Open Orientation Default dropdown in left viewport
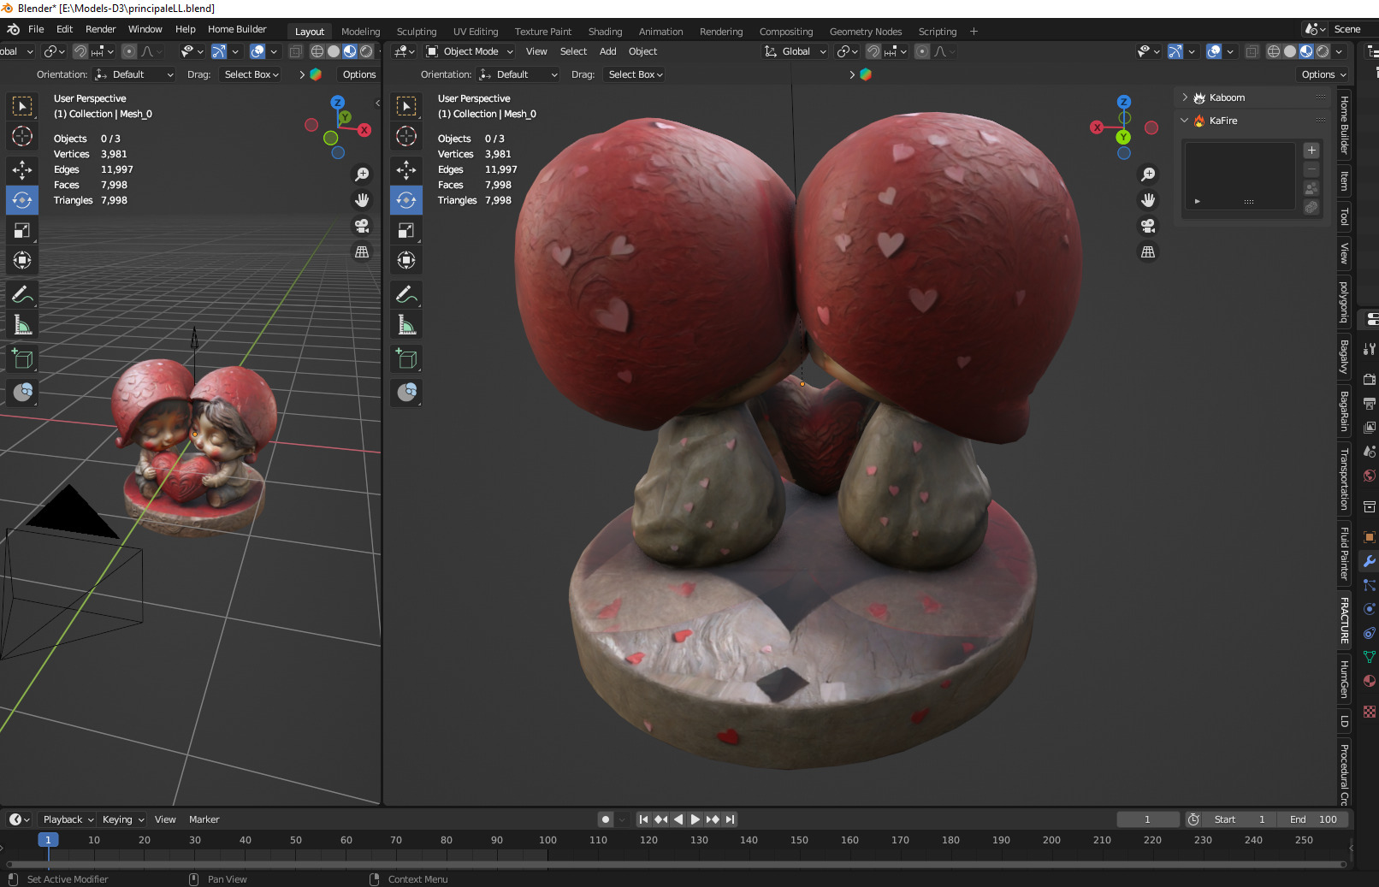 [x=134, y=74]
